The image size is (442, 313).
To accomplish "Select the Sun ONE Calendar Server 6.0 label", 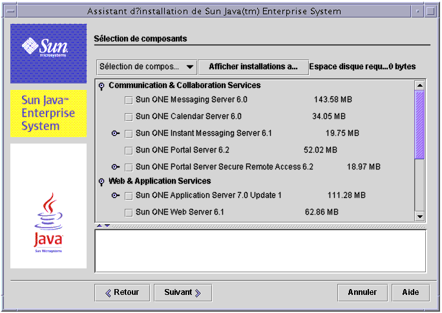I will [189, 116].
